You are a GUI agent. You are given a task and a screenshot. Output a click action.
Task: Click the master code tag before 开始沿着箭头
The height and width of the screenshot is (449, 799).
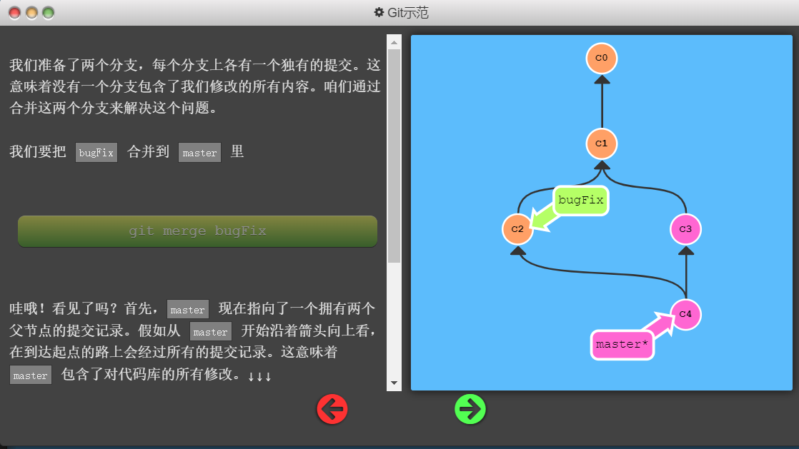[x=210, y=332]
